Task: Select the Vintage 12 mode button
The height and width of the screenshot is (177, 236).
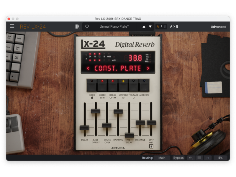Action: 123,86
